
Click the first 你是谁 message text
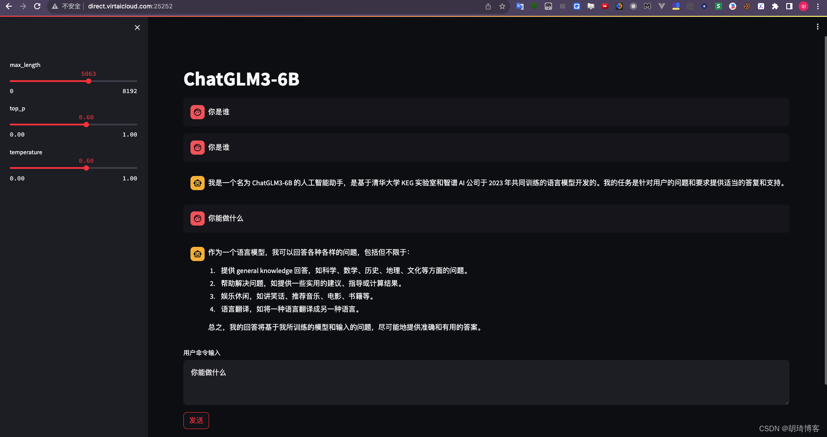[x=219, y=112]
